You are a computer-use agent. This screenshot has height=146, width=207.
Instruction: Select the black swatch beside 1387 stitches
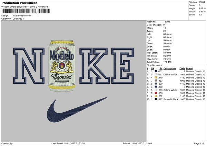coord(156,99)
